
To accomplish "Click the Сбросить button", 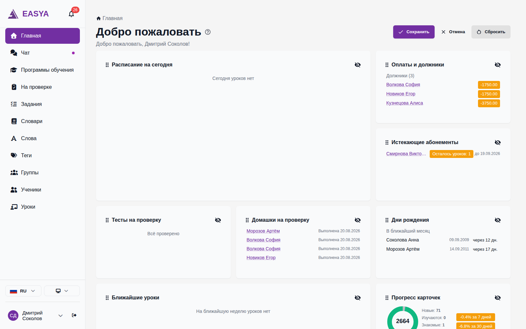I will [x=491, y=32].
